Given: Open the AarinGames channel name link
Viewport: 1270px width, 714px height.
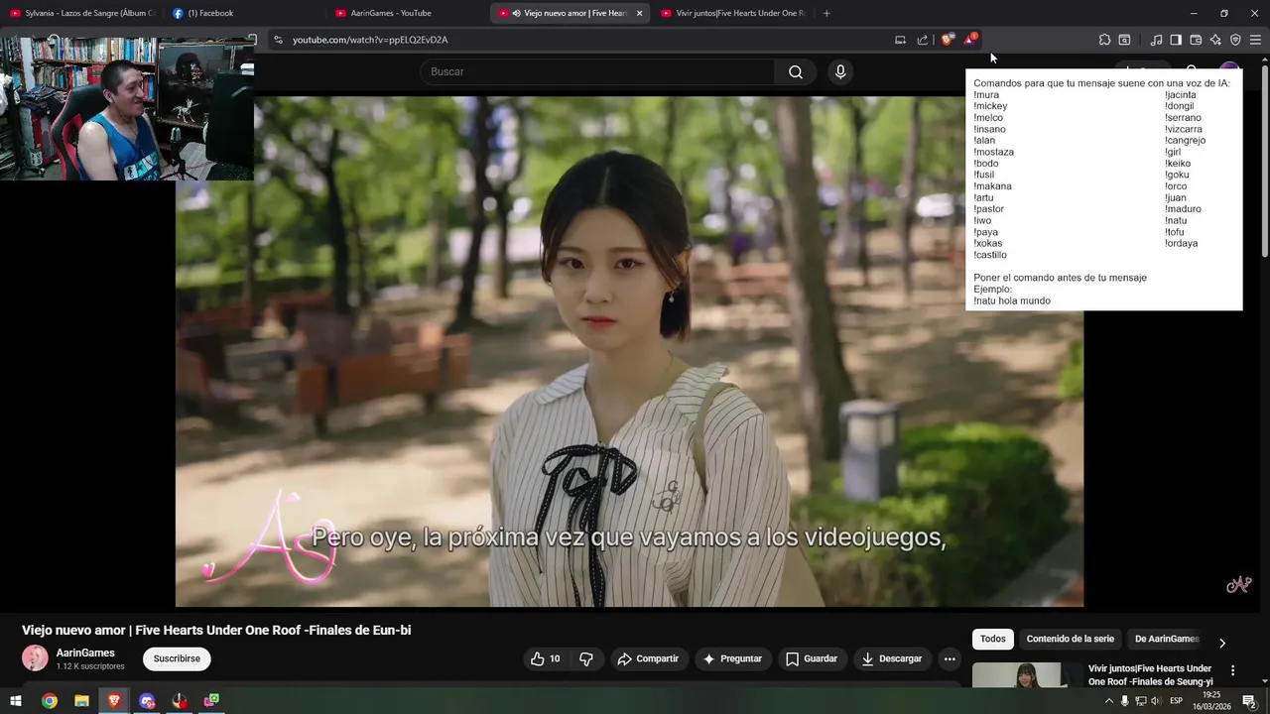Looking at the screenshot, I should click(85, 653).
